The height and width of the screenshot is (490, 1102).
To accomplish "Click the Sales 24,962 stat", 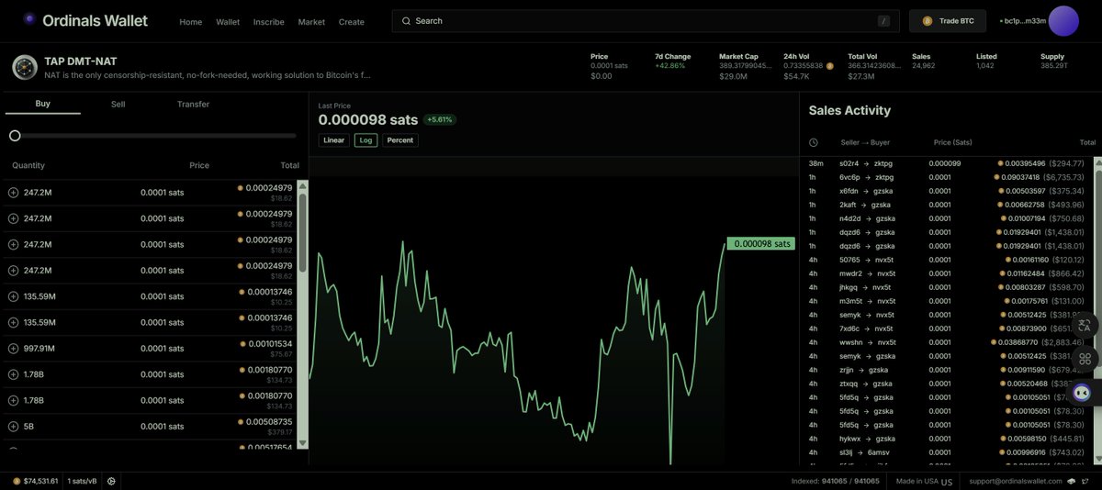I will click(x=924, y=61).
